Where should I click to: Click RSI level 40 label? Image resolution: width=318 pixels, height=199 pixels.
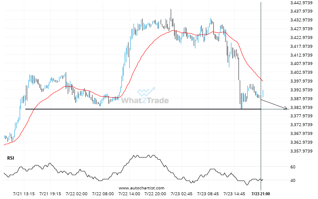(293, 180)
